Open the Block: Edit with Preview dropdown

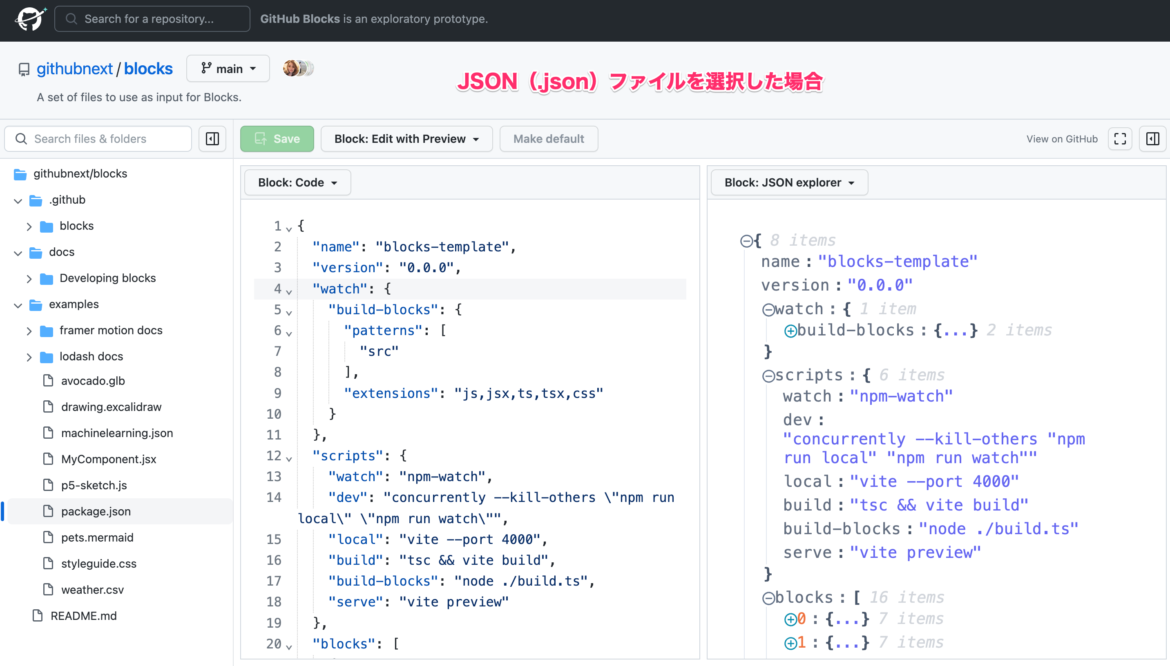(x=406, y=139)
